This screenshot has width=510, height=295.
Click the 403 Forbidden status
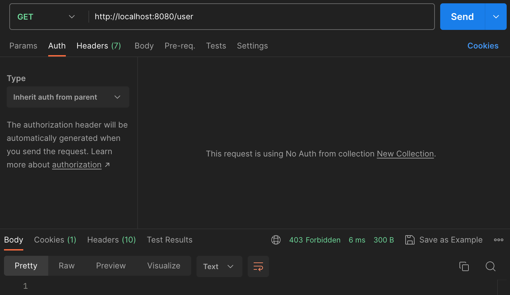click(x=315, y=240)
